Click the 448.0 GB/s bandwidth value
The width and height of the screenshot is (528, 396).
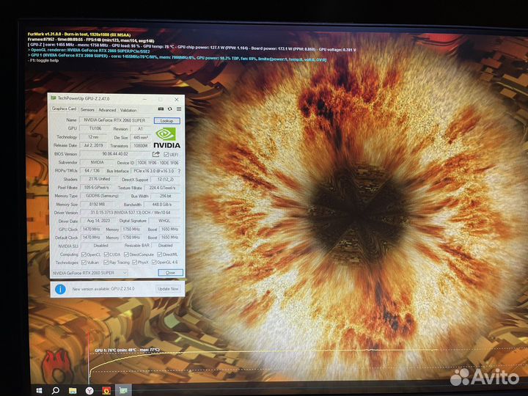(x=162, y=205)
